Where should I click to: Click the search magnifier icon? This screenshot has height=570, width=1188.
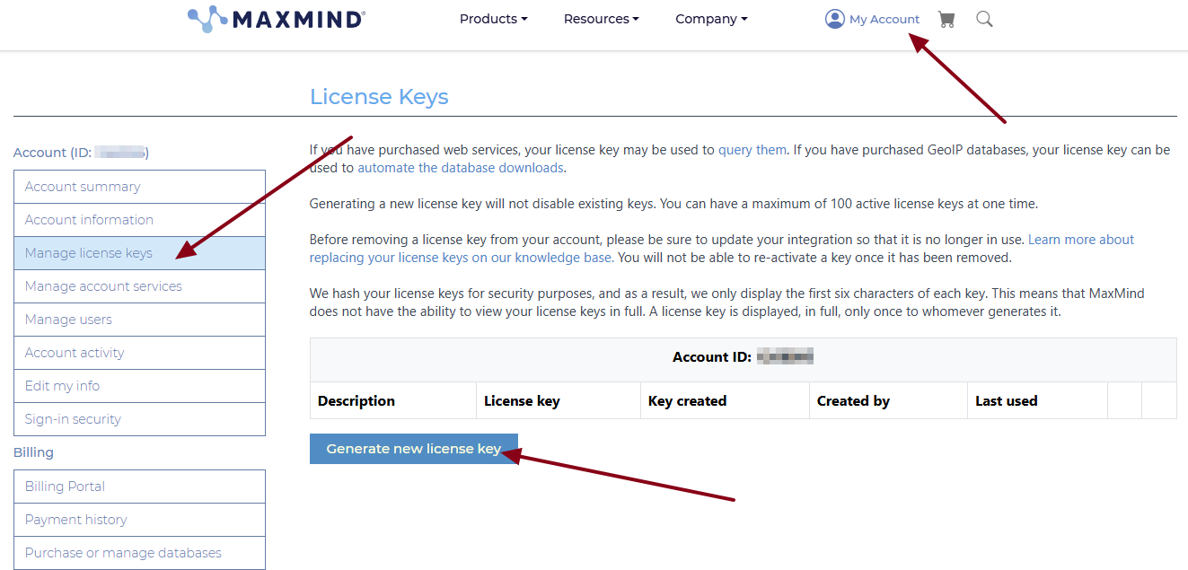point(984,19)
